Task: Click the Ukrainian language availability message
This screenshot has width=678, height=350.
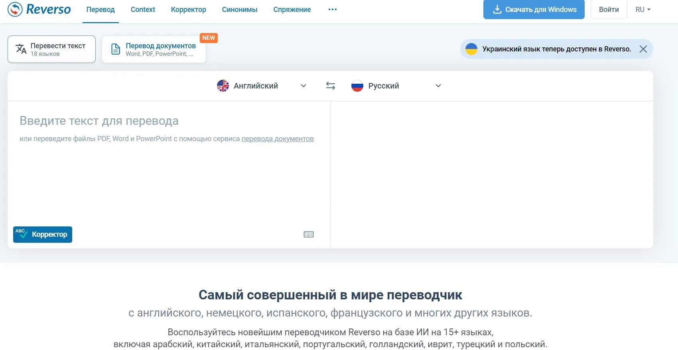Action: pyautogui.click(x=557, y=49)
